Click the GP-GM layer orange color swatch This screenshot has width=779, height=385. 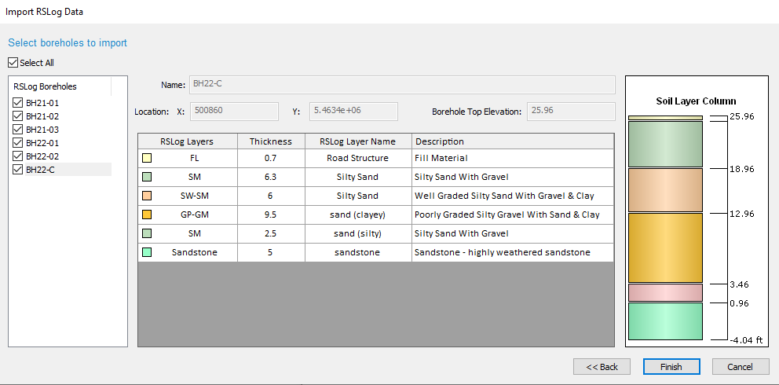pos(147,214)
